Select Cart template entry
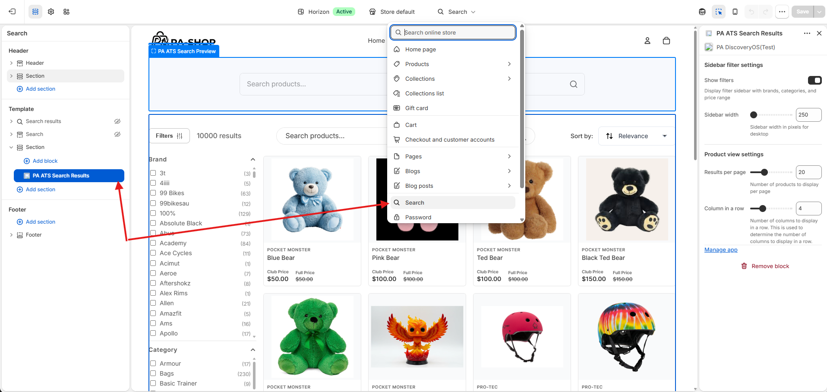 (453, 125)
